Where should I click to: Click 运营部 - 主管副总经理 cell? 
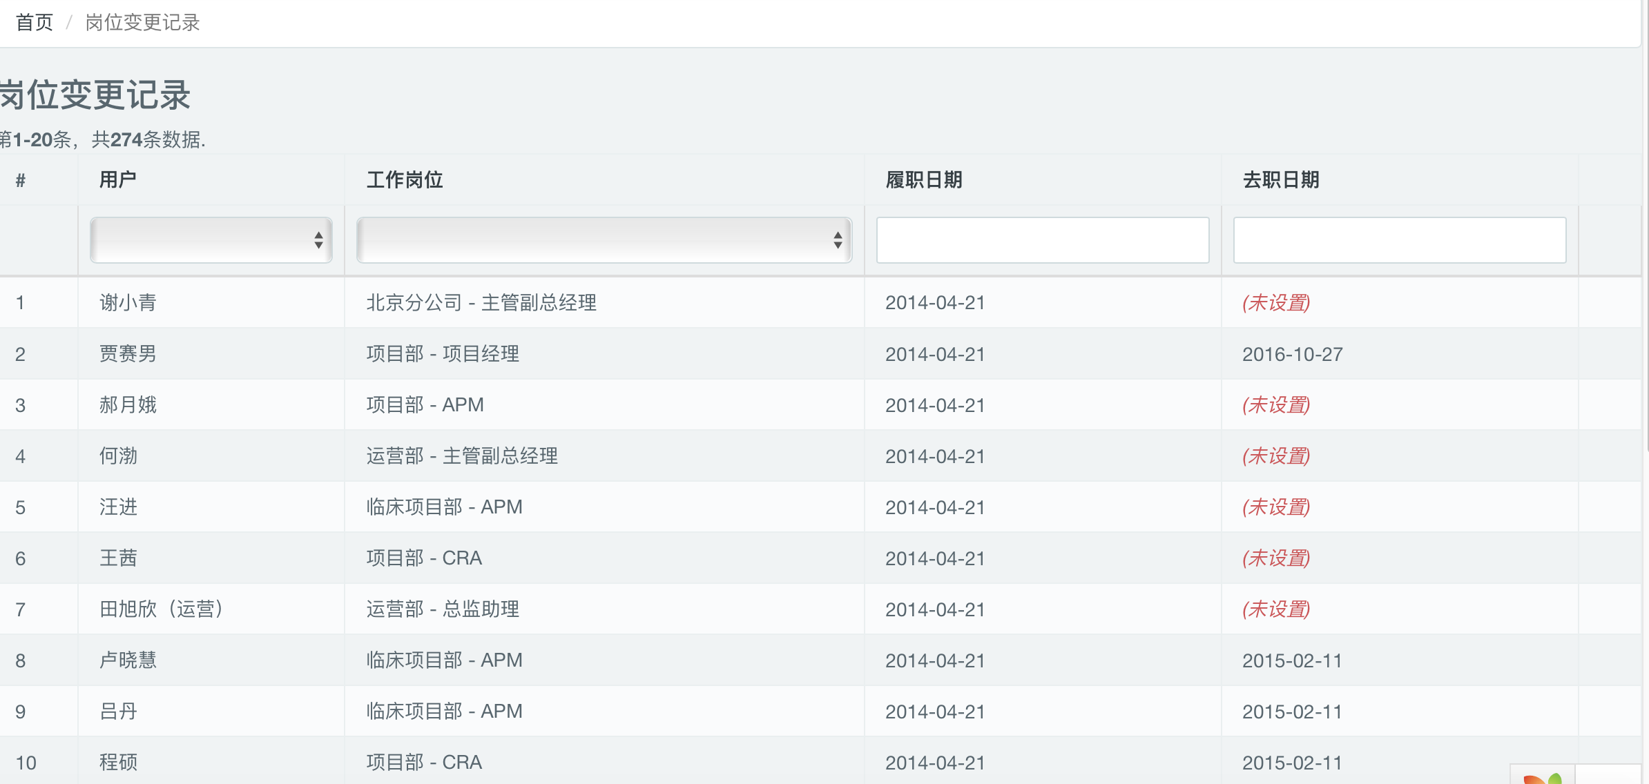click(462, 455)
